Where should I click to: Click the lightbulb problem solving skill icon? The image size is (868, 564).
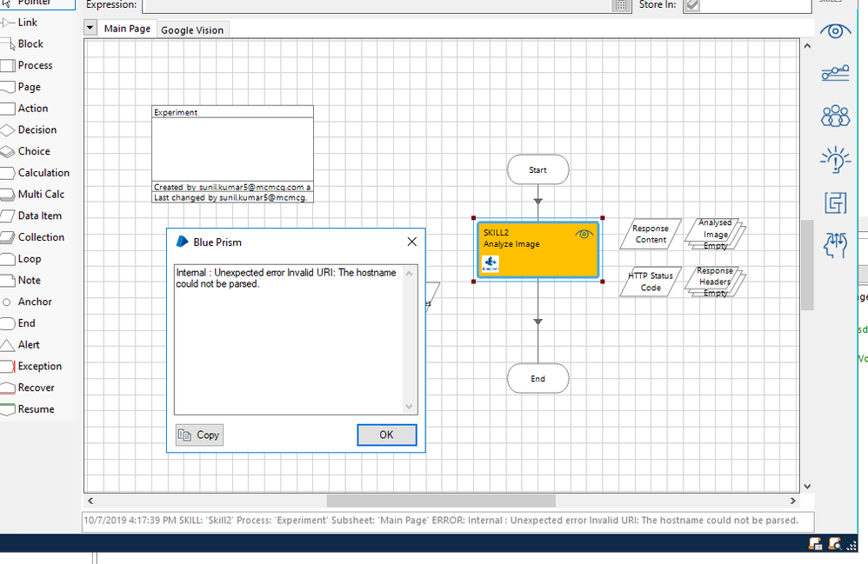[x=835, y=159]
